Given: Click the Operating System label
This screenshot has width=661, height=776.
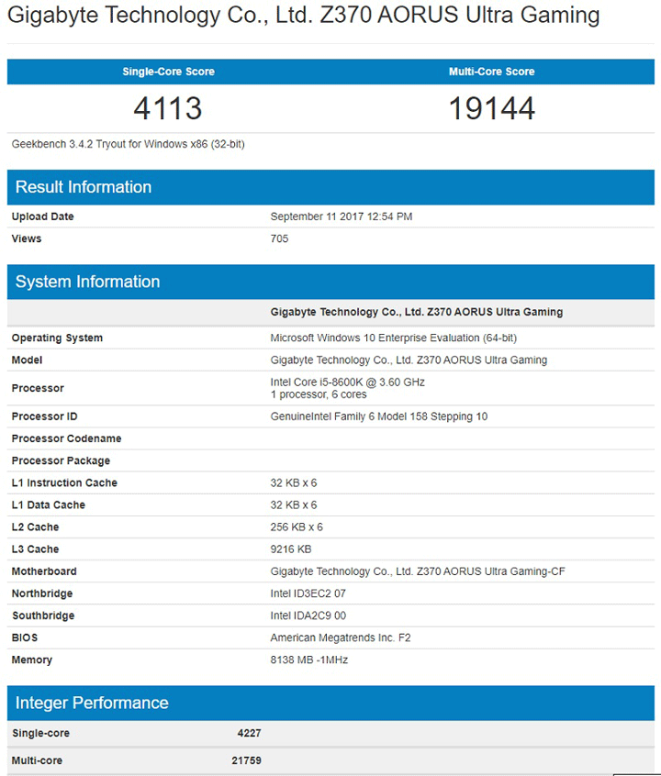Looking at the screenshot, I should point(57,338).
